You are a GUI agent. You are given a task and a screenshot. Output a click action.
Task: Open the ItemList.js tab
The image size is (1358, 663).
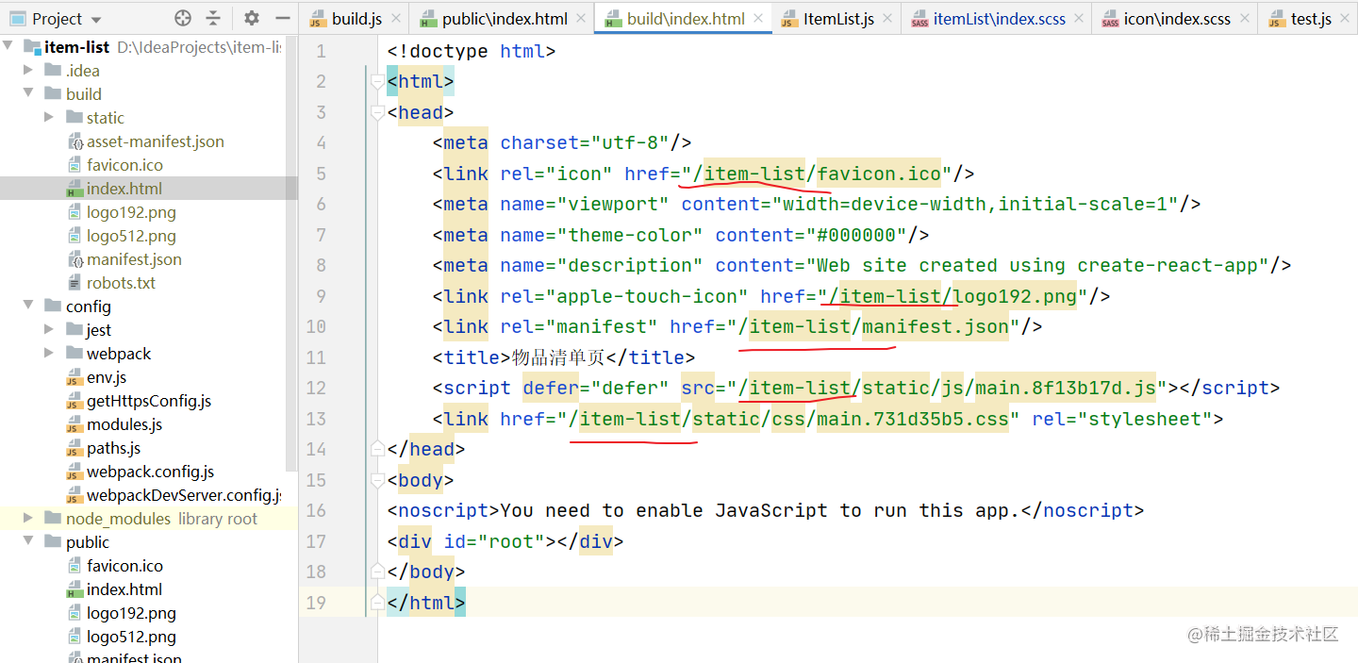click(x=838, y=19)
